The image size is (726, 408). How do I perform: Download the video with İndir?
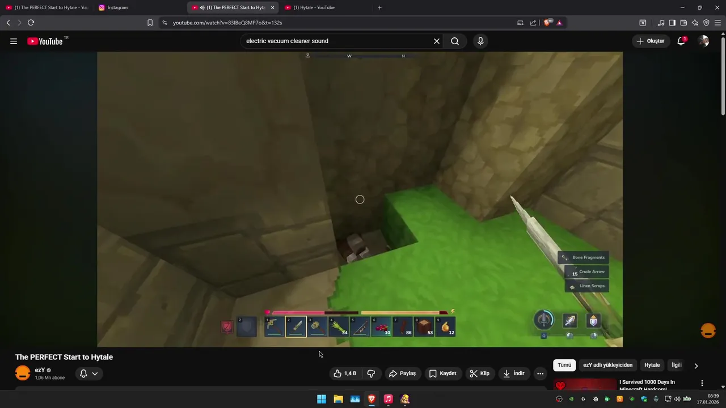click(x=514, y=373)
